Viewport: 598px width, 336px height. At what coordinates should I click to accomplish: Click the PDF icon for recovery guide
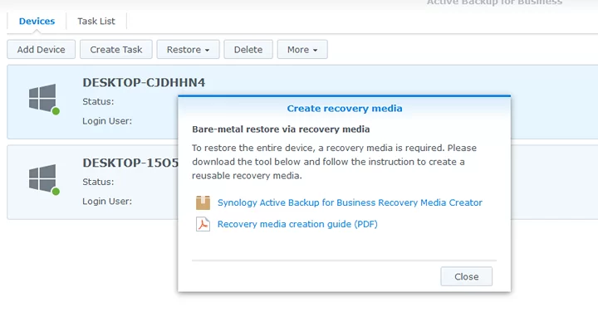[x=203, y=224]
